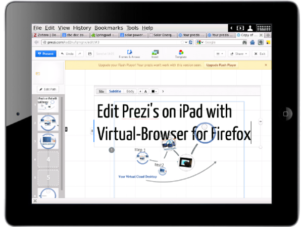Screen dimensions: 303x227
Task: Open the Template chooser icon
Action: coord(181,53)
